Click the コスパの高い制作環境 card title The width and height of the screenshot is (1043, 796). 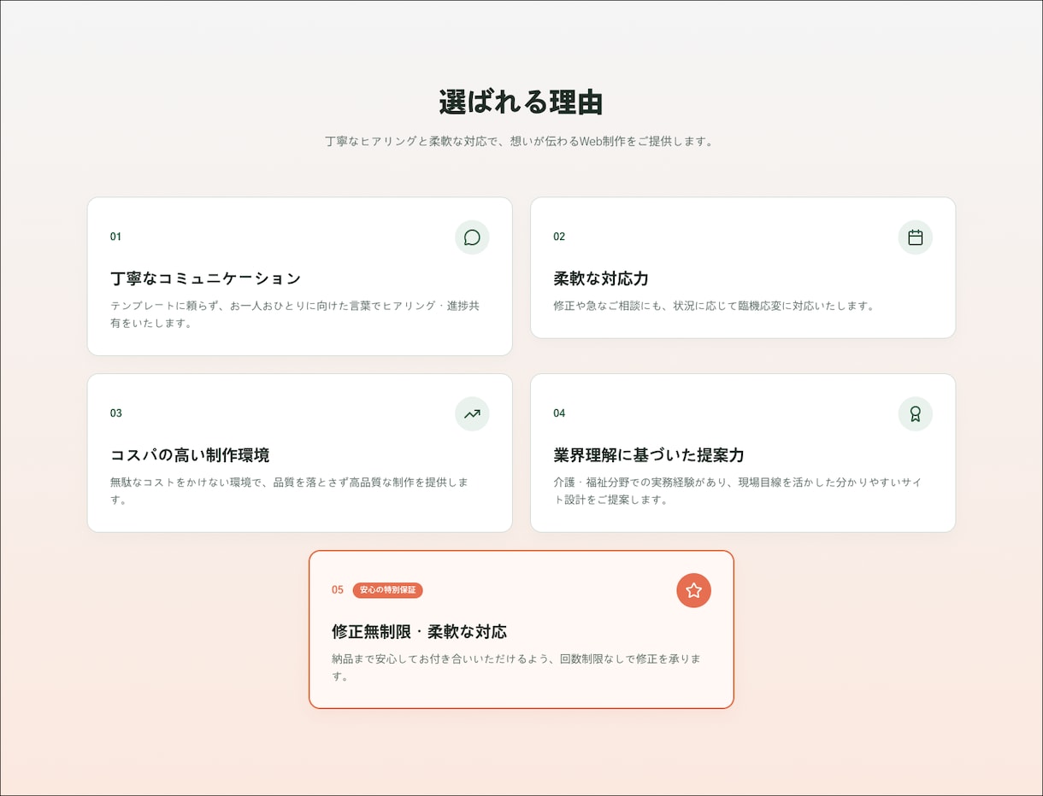pos(190,455)
